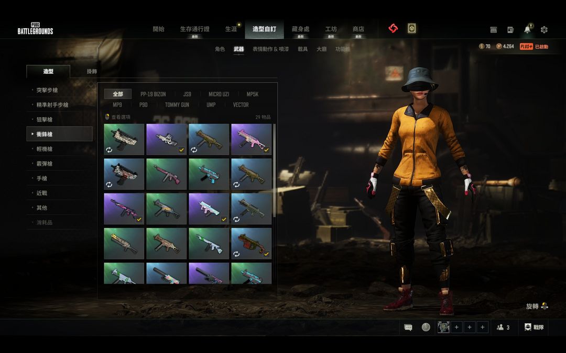Open the news page icon
This screenshot has width=566, height=353.
(x=510, y=30)
